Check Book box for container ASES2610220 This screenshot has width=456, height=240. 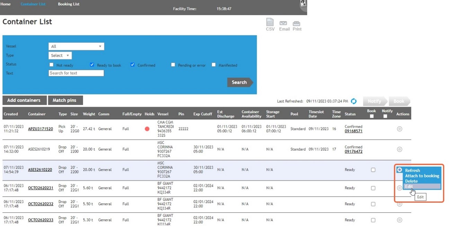373,170
